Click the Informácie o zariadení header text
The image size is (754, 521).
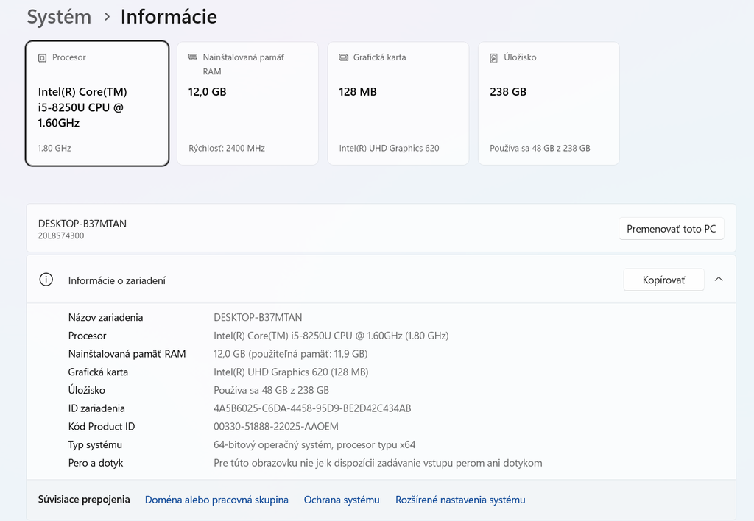click(117, 280)
